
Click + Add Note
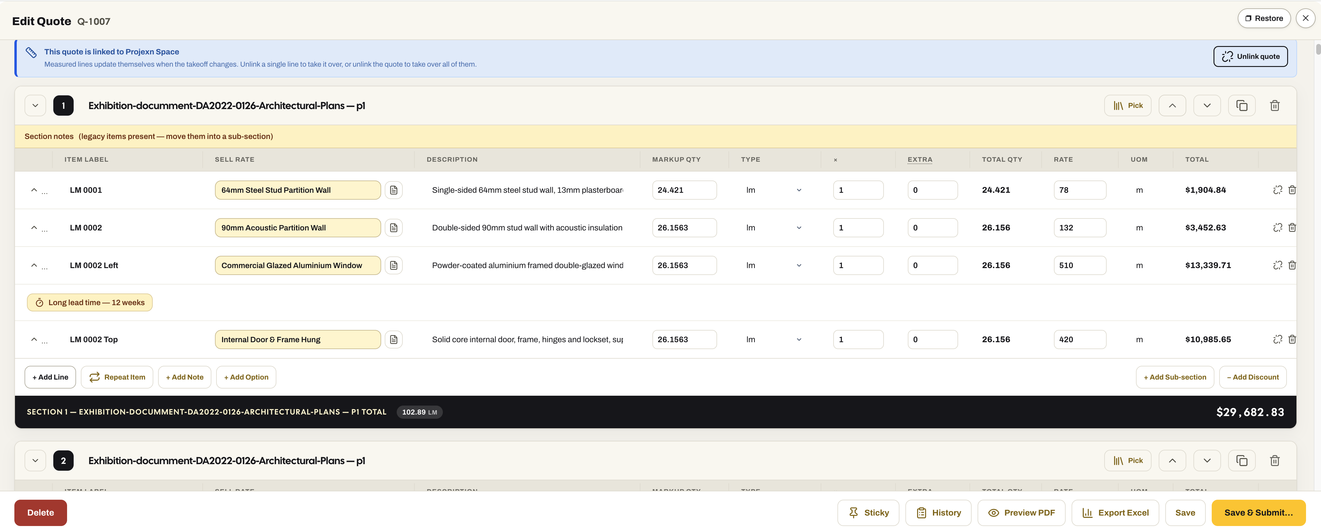point(185,377)
